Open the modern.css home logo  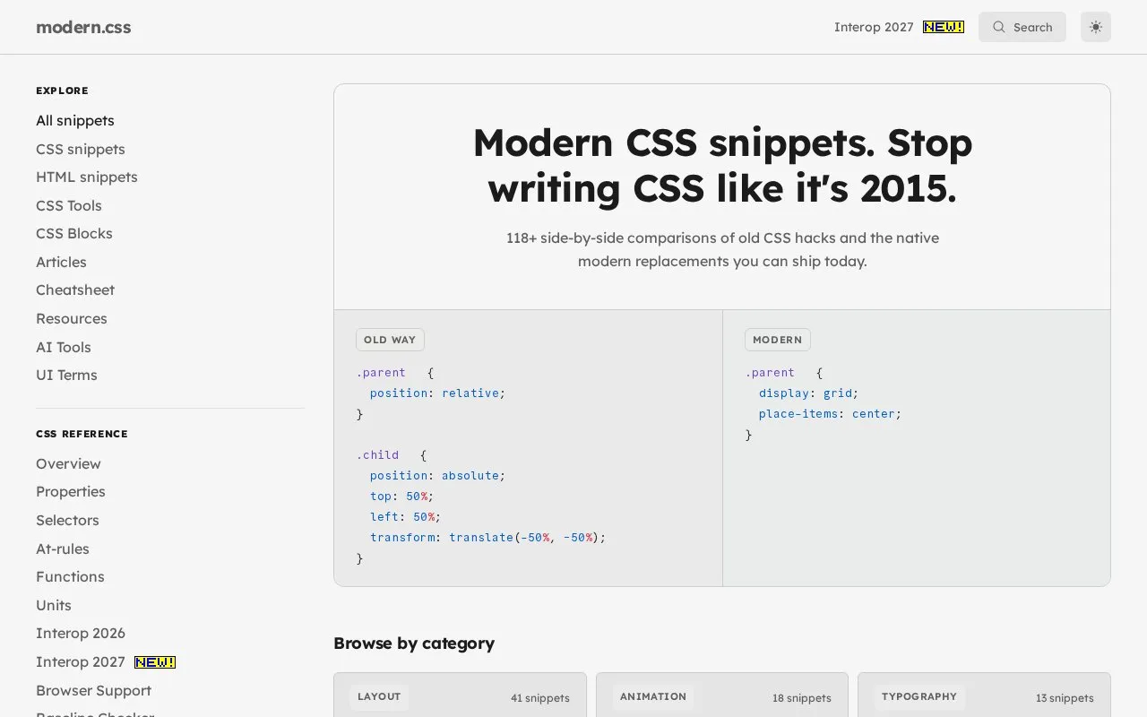pos(83,27)
